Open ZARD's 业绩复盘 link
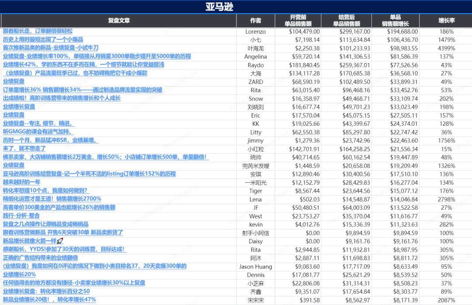 [14, 81]
